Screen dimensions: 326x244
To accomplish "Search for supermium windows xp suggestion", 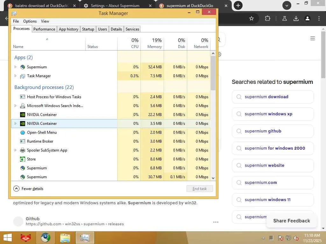I will 273,114.
